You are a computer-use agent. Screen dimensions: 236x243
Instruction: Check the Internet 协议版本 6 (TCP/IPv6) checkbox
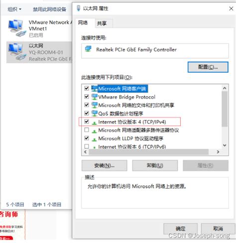[87, 146]
